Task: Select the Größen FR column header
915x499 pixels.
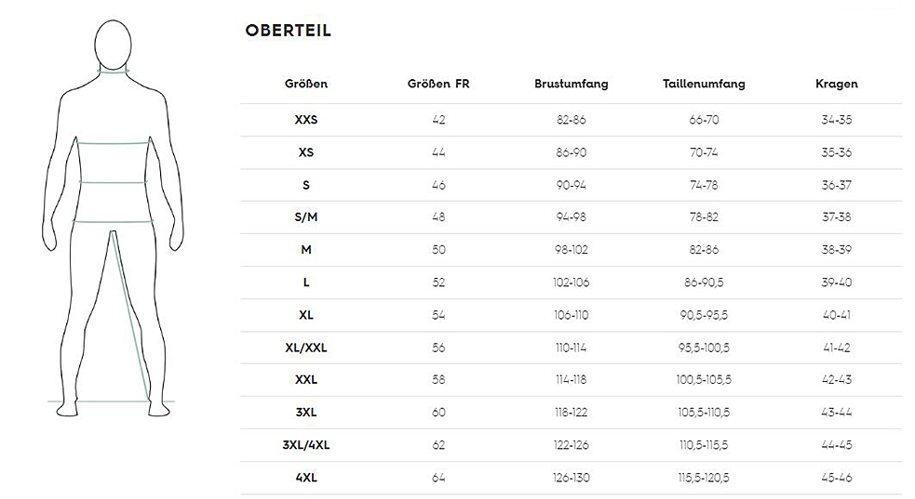Action: tap(438, 84)
